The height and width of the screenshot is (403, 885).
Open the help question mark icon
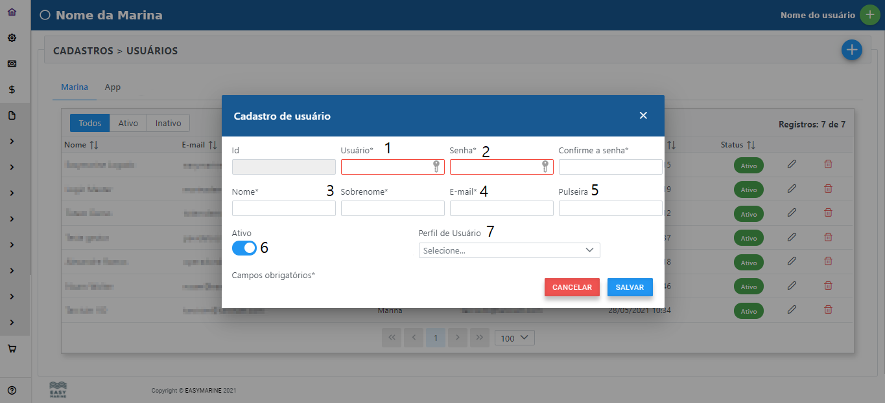(12, 390)
